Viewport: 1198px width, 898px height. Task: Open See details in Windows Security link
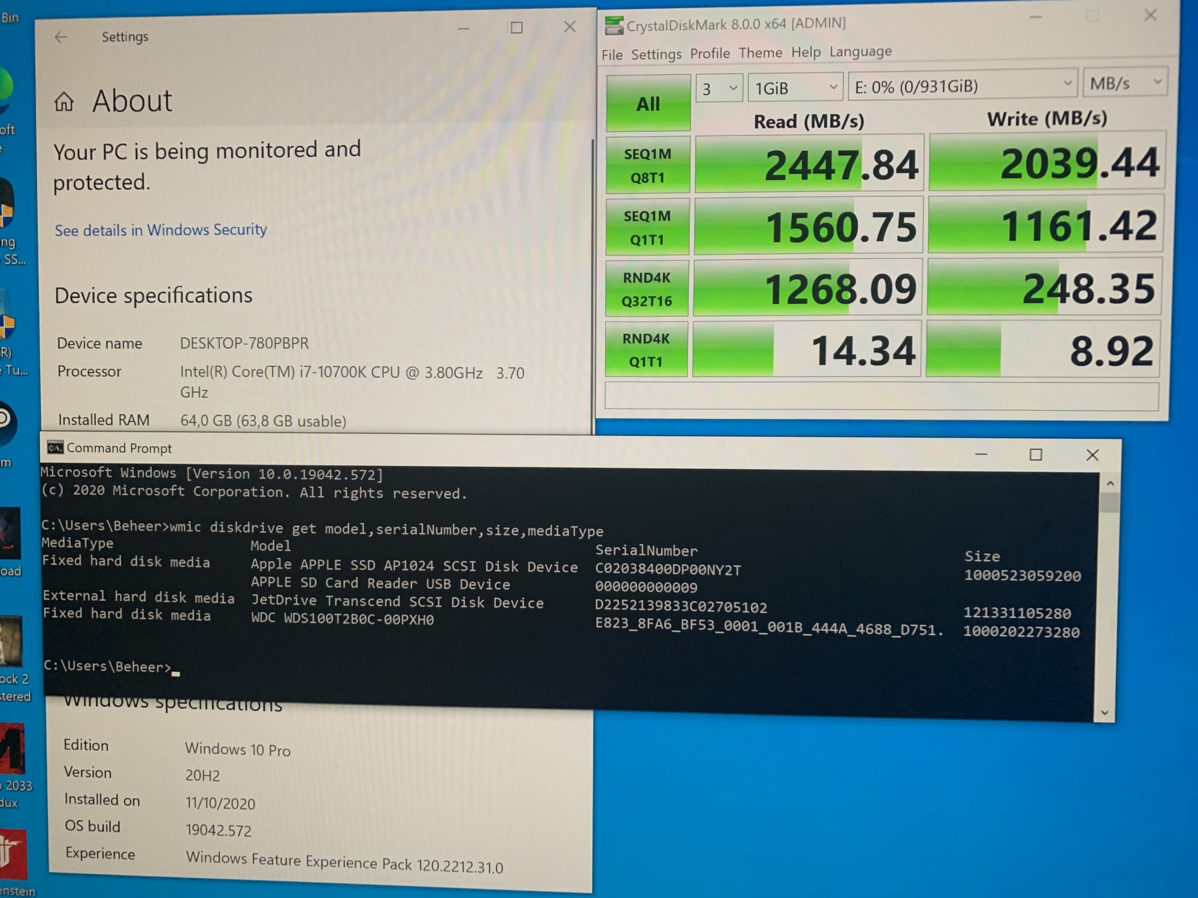[x=161, y=230]
